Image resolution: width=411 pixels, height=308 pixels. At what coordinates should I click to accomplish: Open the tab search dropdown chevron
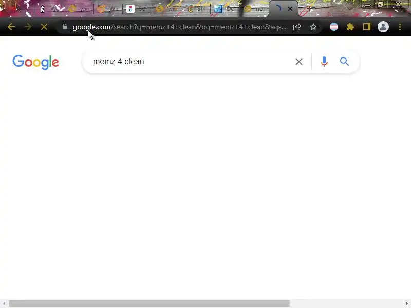[x=350, y=8]
